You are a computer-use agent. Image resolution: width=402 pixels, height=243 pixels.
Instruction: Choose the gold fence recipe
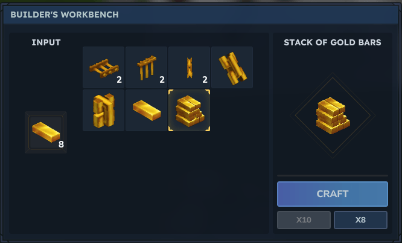[x=147, y=67]
